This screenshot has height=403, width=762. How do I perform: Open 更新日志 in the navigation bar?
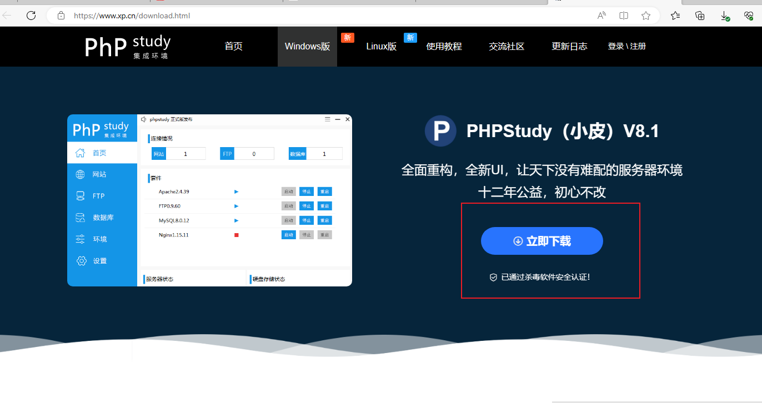click(x=569, y=47)
